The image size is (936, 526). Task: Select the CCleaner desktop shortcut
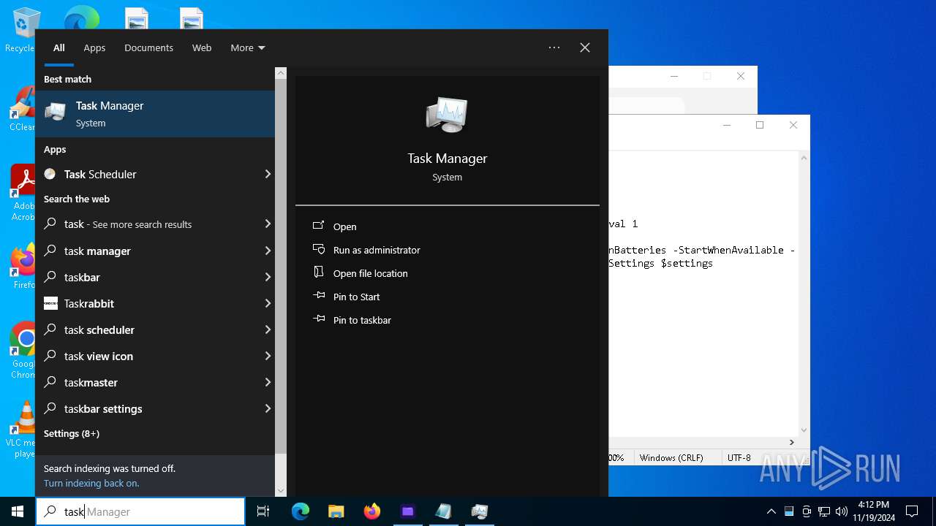click(x=22, y=110)
